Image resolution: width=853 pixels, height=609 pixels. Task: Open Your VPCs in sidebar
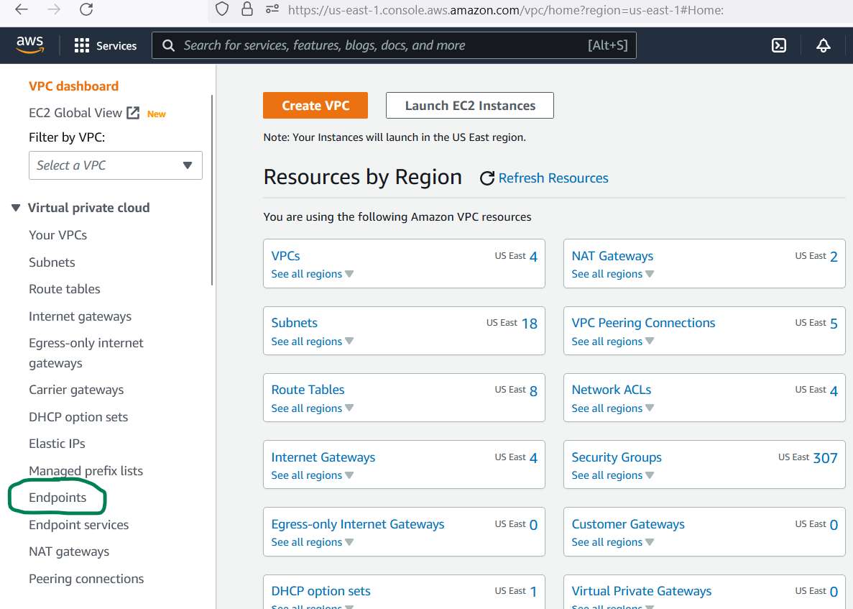[57, 235]
